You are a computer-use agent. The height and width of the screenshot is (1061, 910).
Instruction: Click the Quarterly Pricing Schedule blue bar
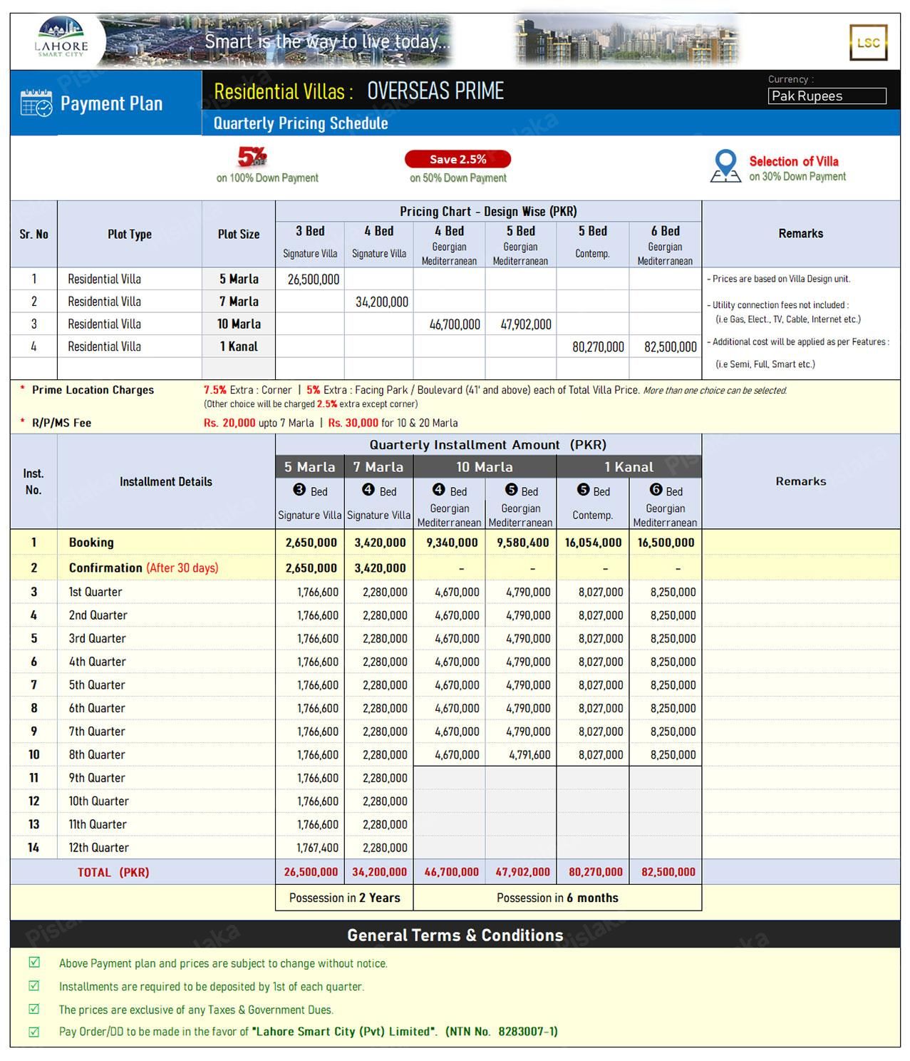[x=551, y=123]
